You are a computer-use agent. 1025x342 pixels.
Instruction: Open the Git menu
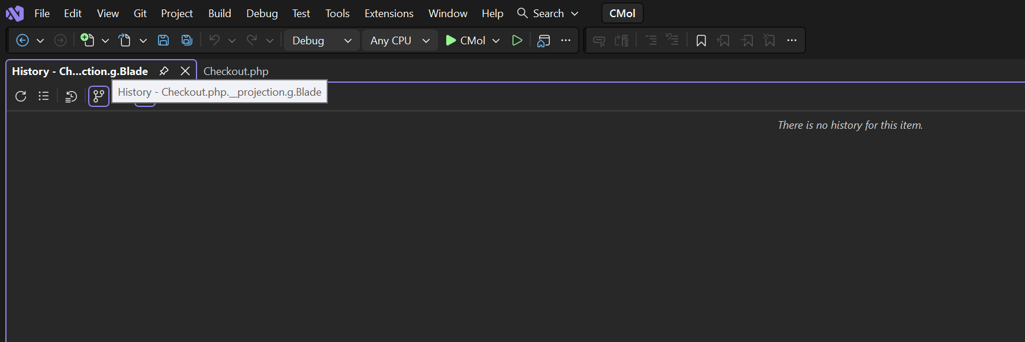[140, 13]
